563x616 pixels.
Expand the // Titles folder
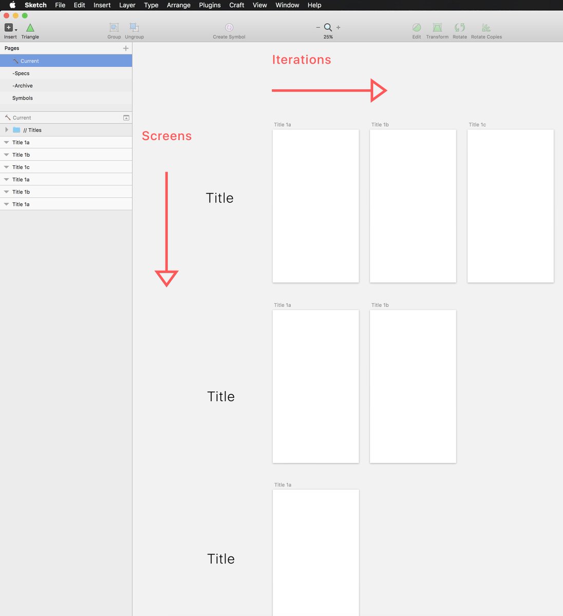click(6, 130)
